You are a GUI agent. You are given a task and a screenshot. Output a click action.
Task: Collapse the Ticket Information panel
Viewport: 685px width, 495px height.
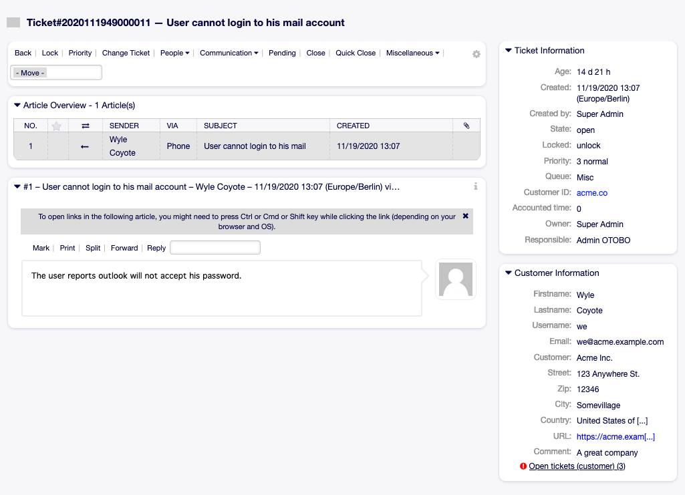point(509,51)
